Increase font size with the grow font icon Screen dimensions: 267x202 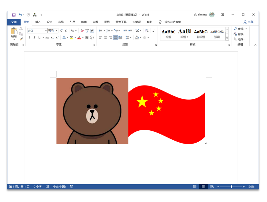pyautogui.click(x=61, y=31)
